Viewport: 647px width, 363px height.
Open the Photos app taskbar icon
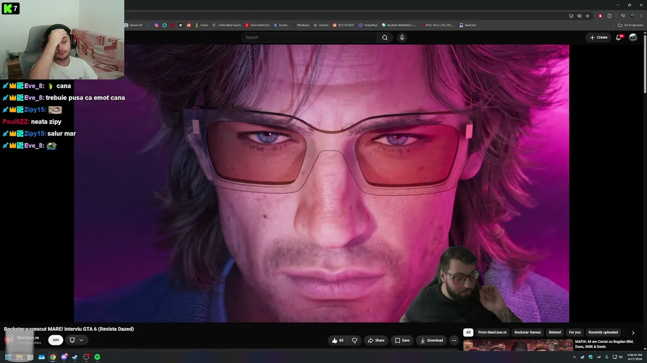coord(41,357)
